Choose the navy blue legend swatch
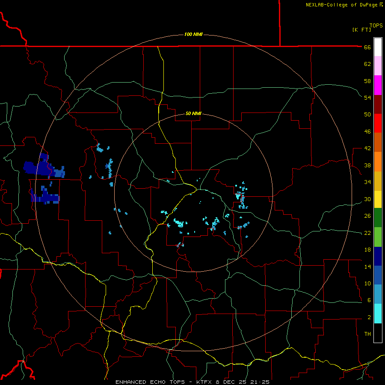Screen dimensions: 385x385 pos(378,256)
